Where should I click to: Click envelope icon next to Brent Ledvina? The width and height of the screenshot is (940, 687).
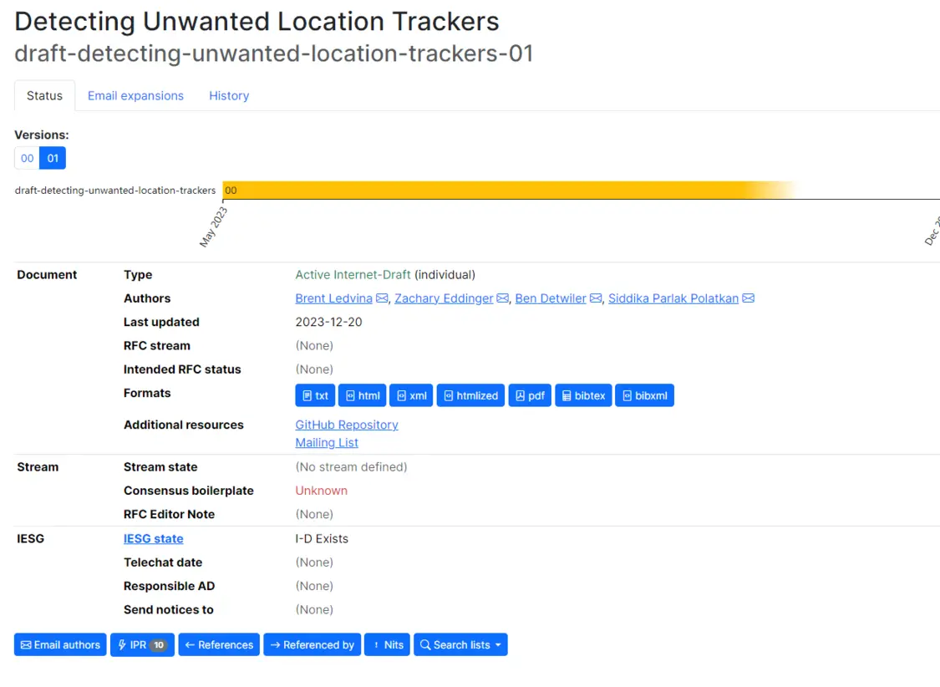[382, 298]
